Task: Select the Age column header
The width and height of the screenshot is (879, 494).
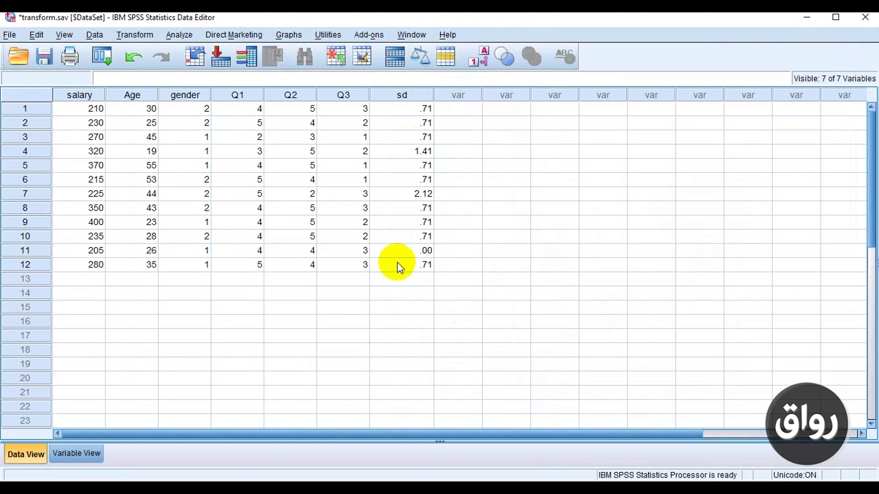Action: click(x=132, y=95)
